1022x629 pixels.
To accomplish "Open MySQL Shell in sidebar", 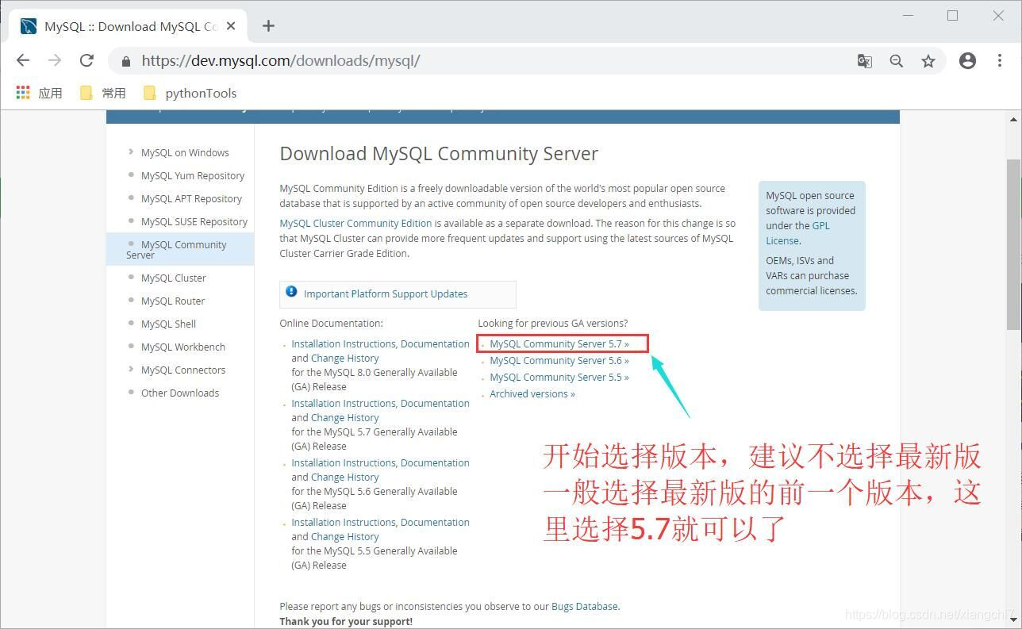I will pos(168,324).
